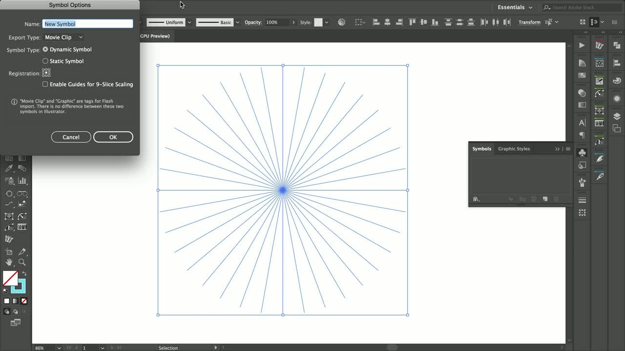The height and width of the screenshot is (351, 625).
Task: Click inside the symbol Name field
Action: pyautogui.click(x=87, y=23)
